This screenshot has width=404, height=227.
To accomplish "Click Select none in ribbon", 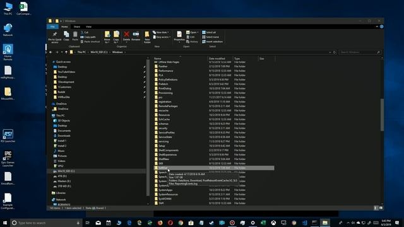I will click(210, 37).
